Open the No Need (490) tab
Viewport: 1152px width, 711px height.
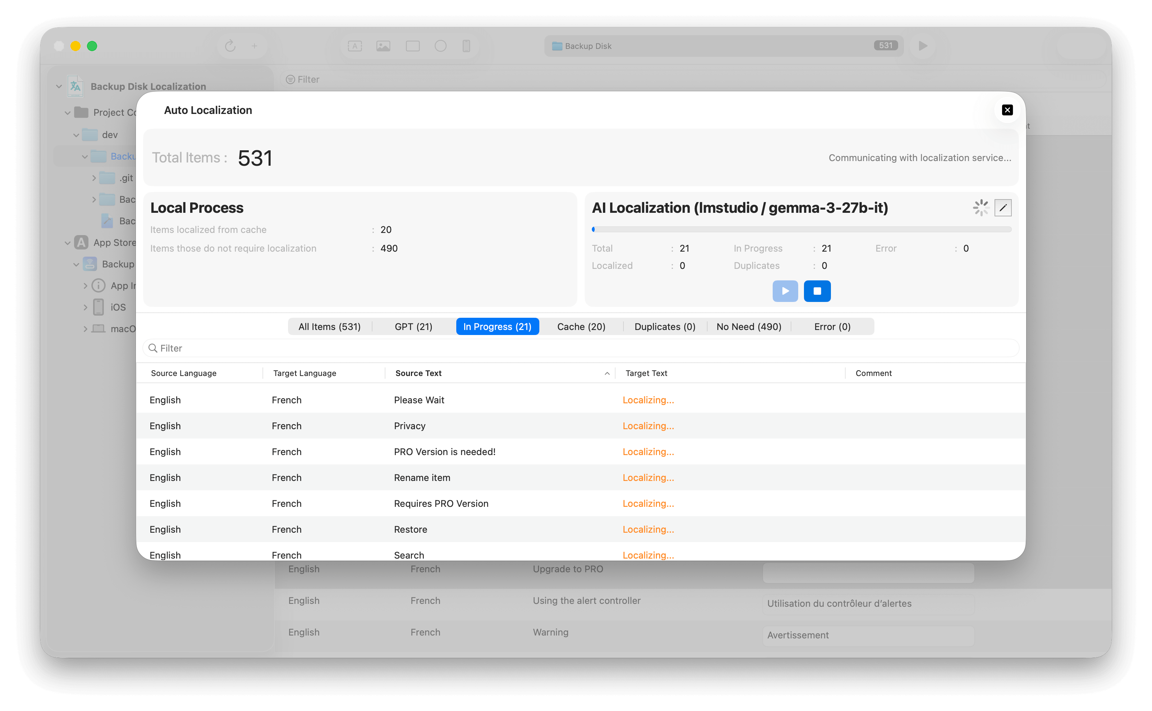(x=748, y=327)
